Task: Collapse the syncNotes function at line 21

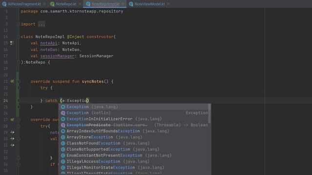Action: [19, 81]
